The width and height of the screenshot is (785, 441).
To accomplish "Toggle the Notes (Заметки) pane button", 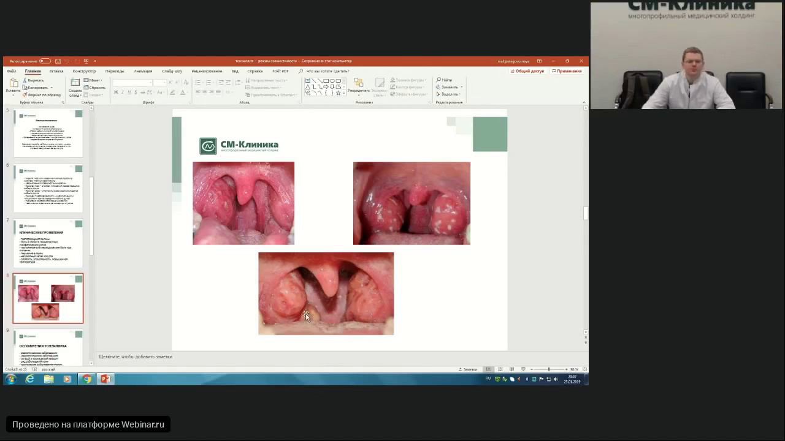I will coord(467,369).
